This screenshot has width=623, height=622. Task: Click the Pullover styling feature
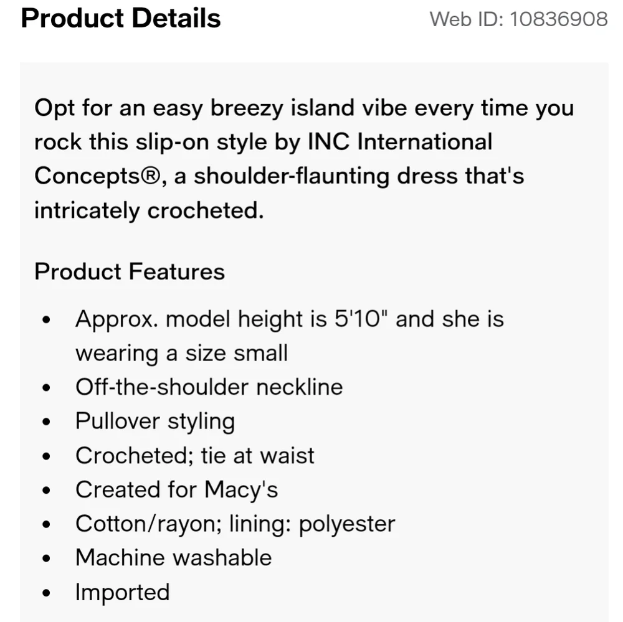tap(155, 421)
